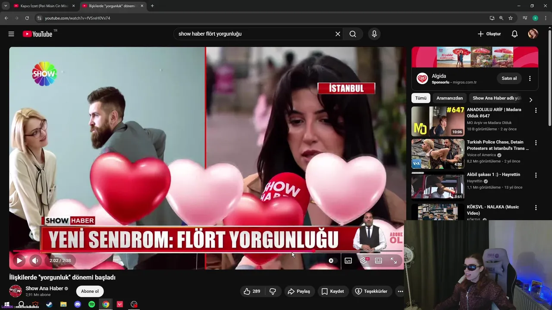Save video with Kaydet
The width and height of the screenshot is (552, 310).
[333, 291]
